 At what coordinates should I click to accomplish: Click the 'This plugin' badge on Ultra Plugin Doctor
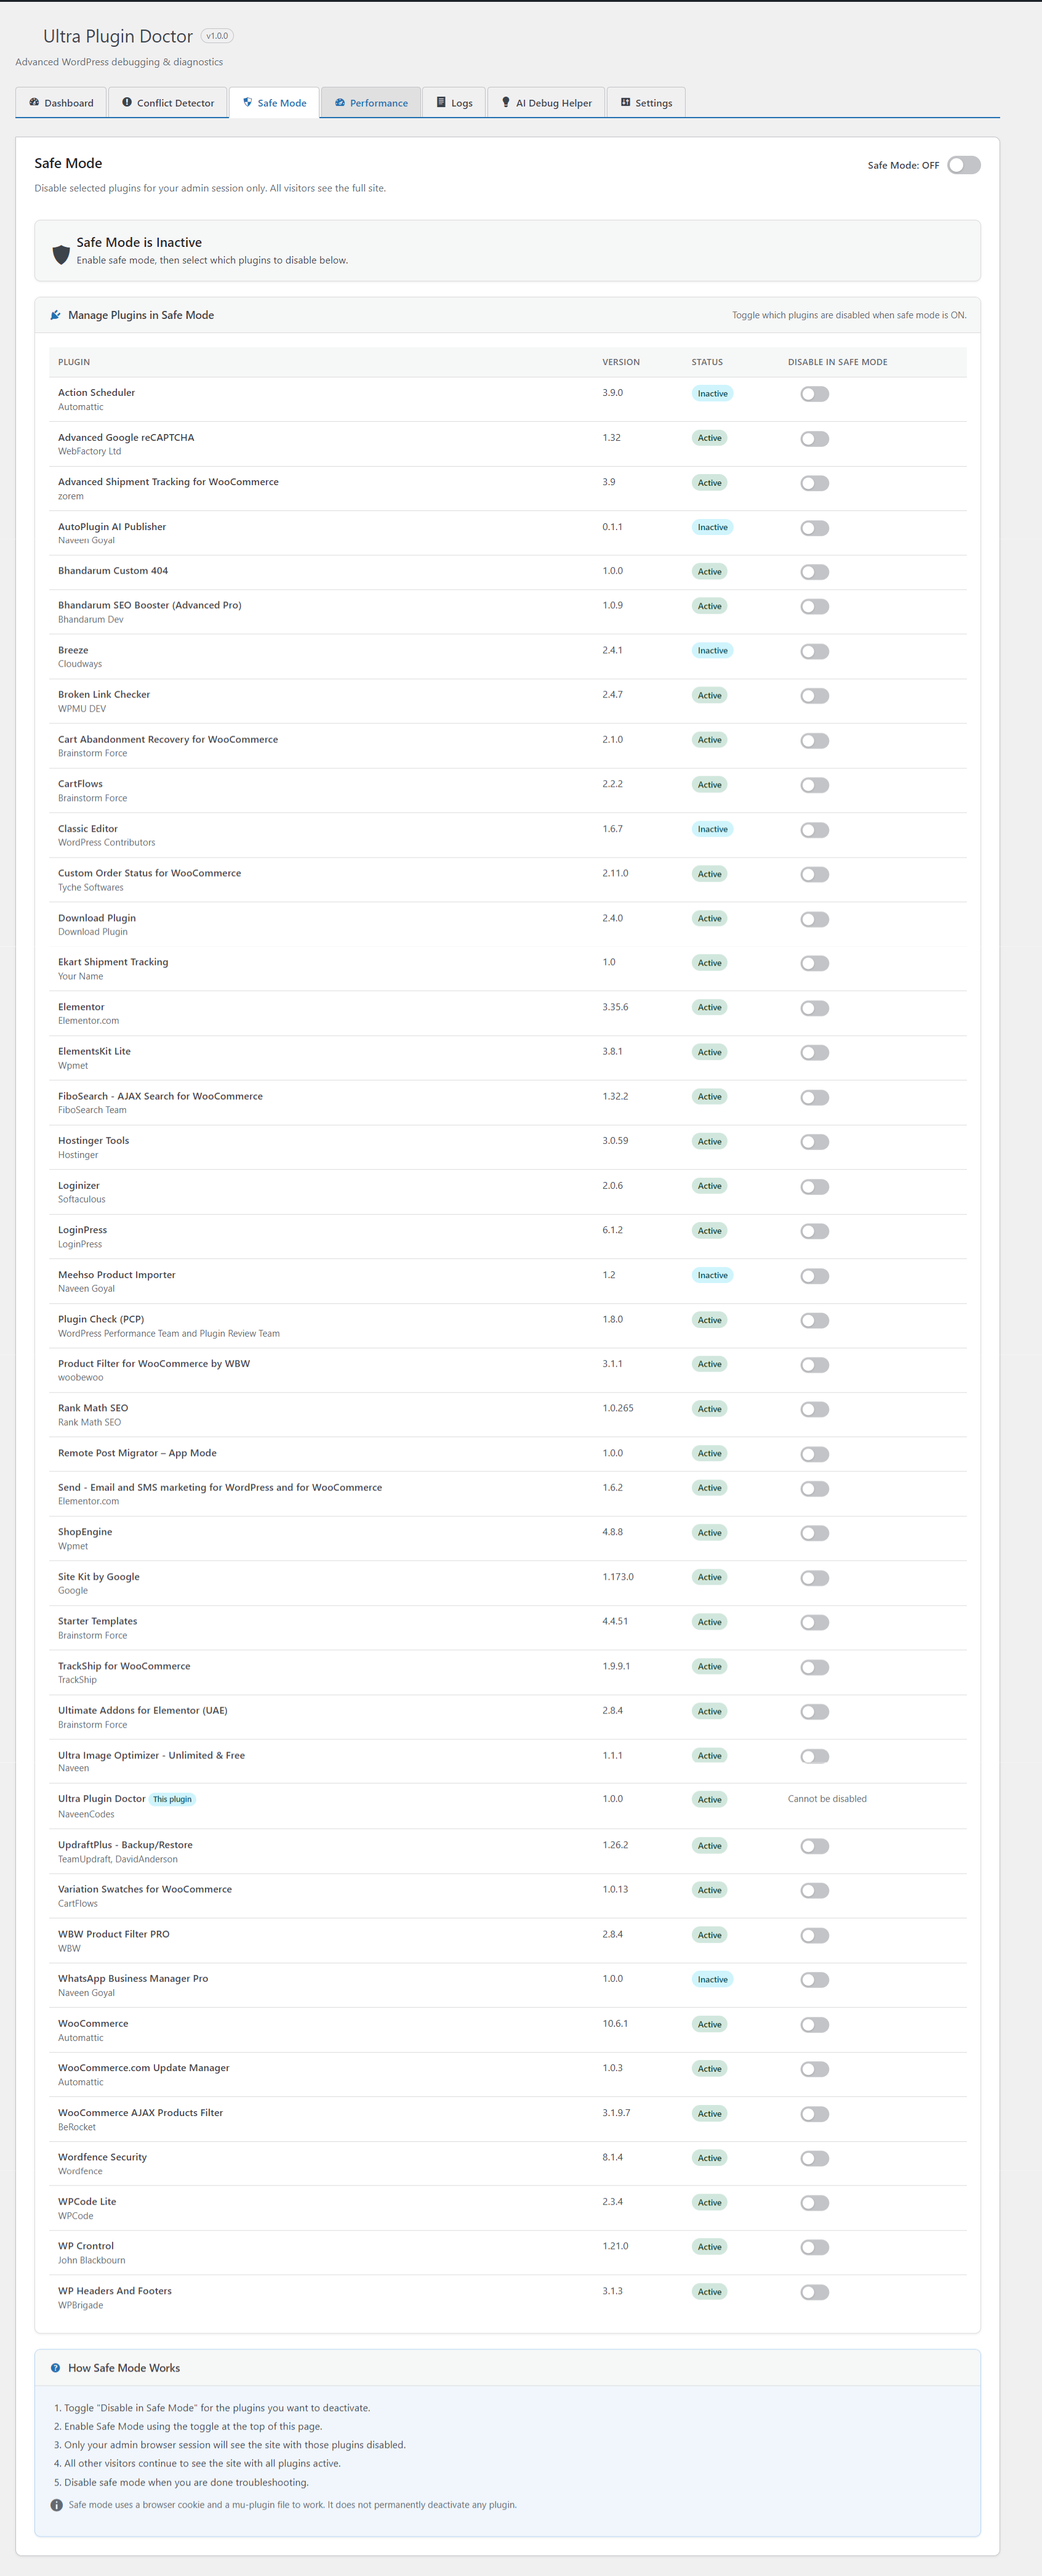point(172,1799)
